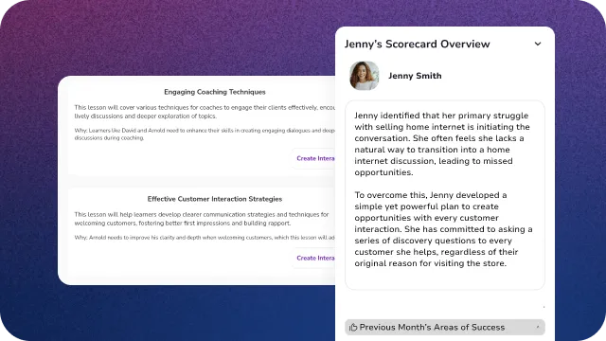
Task: Expand Previous Month's Areas of Success section
Action: pyautogui.click(x=445, y=328)
